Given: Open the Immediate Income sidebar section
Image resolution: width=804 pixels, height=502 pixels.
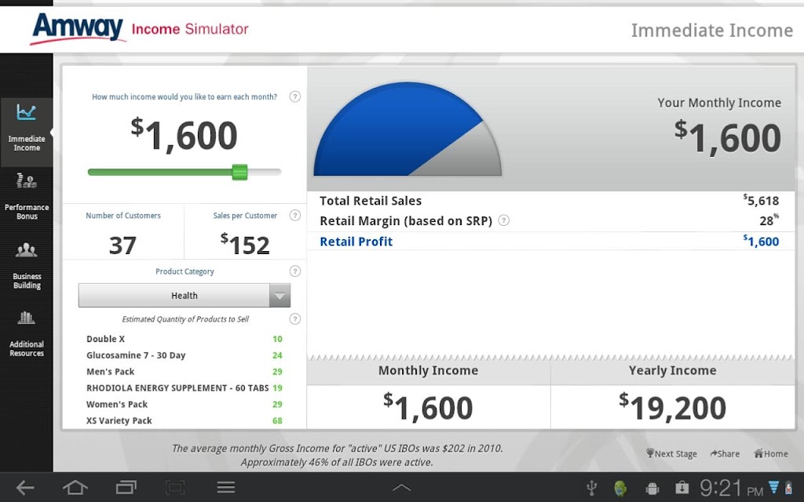Looking at the screenshot, I should tap(26, 132).
